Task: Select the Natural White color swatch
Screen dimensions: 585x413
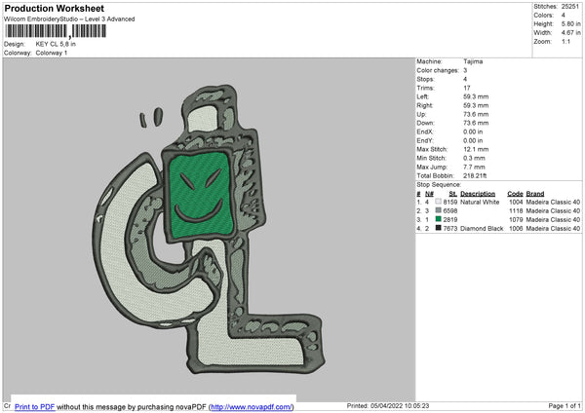Action: click(438, 202)
